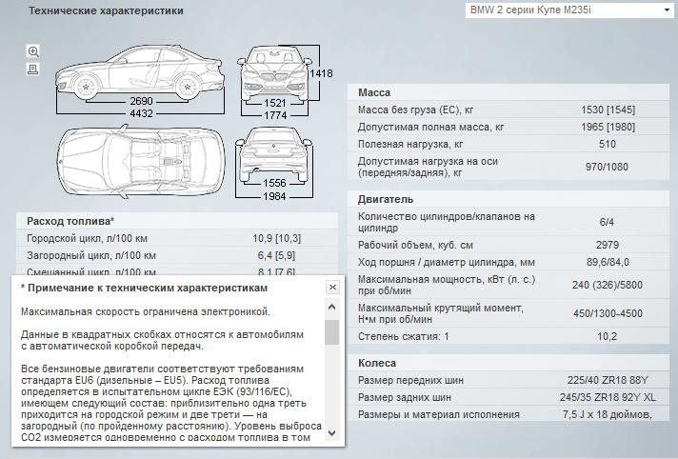Click the length dimension 4432

(141, 113)
